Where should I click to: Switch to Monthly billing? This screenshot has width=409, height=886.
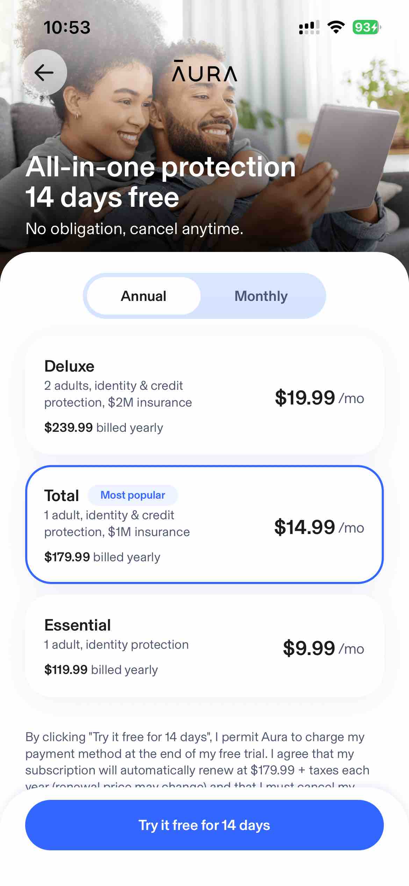pyautogui.click(x=261, y=296)
